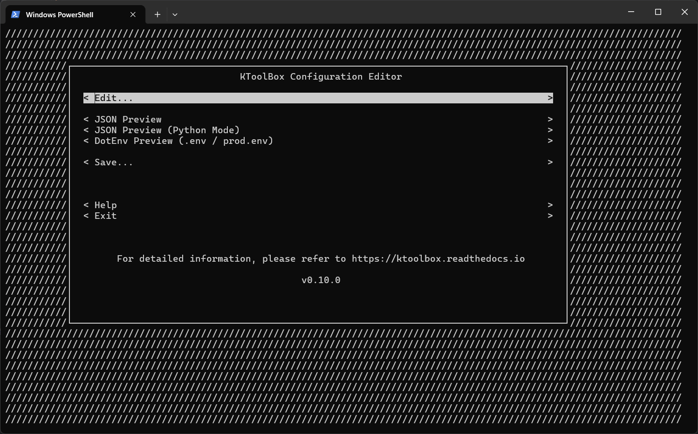Click the right arrow on the Exit row
The height and width of the screenshot is (434, 698).
(550, 216)
